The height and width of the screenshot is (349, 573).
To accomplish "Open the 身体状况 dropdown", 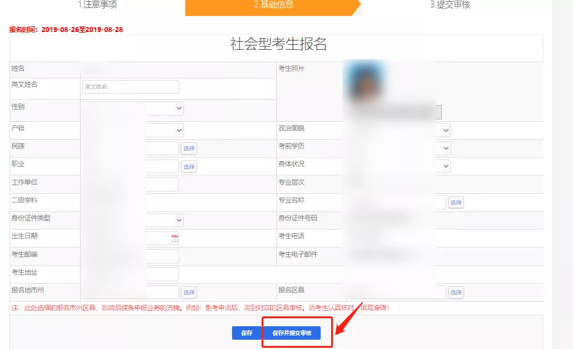I will [446, 166].
